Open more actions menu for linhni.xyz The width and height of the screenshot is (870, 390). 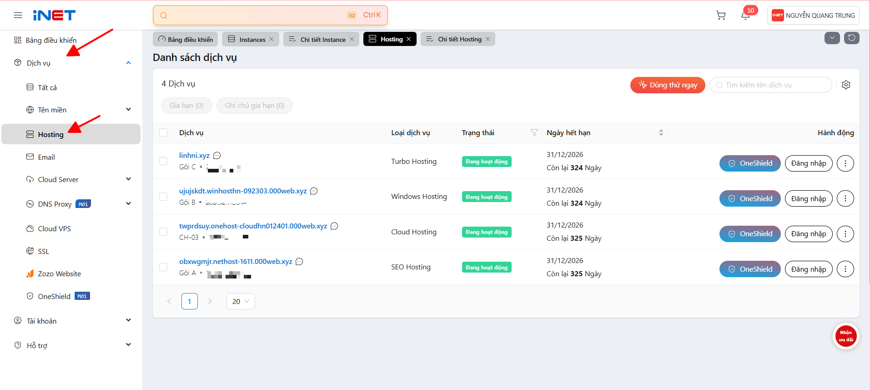pyautogui.click(x=845, y=163)
